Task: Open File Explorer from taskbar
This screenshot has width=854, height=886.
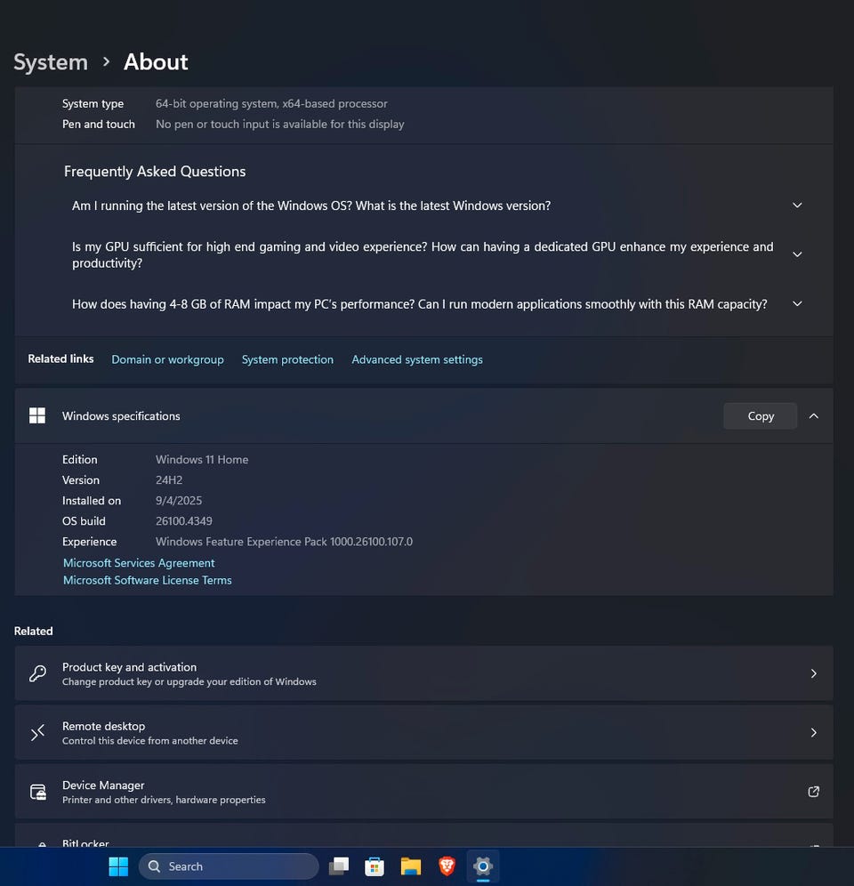Action: point(411,866)
